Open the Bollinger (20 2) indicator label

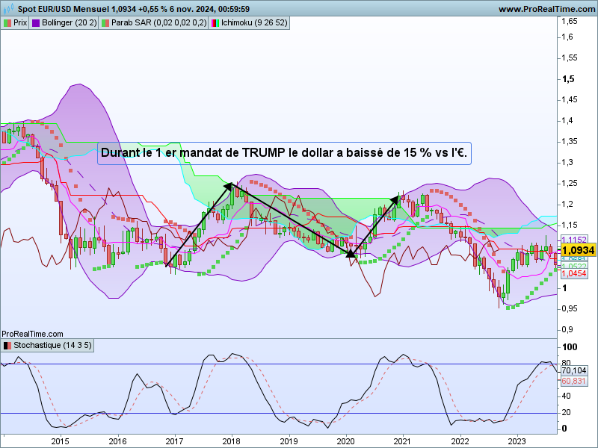[x=64, y=23]
